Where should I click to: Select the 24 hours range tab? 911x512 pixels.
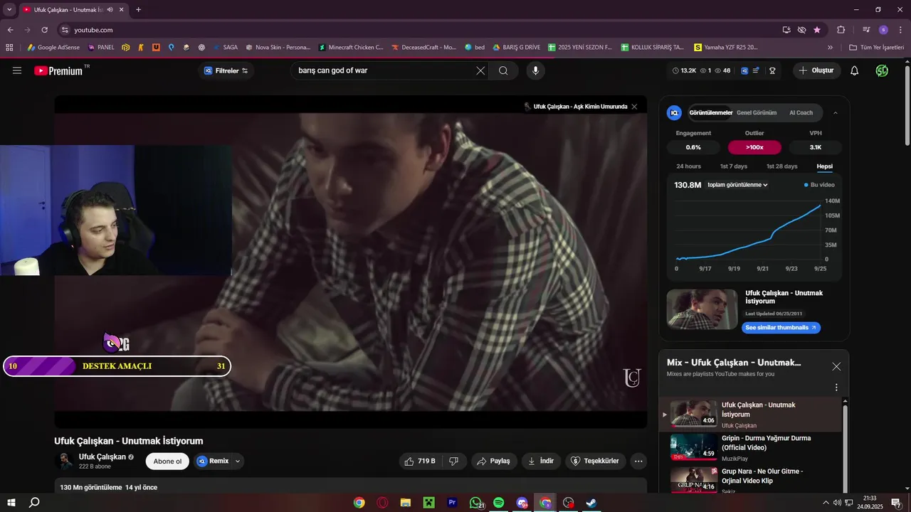tap(688, 166)
